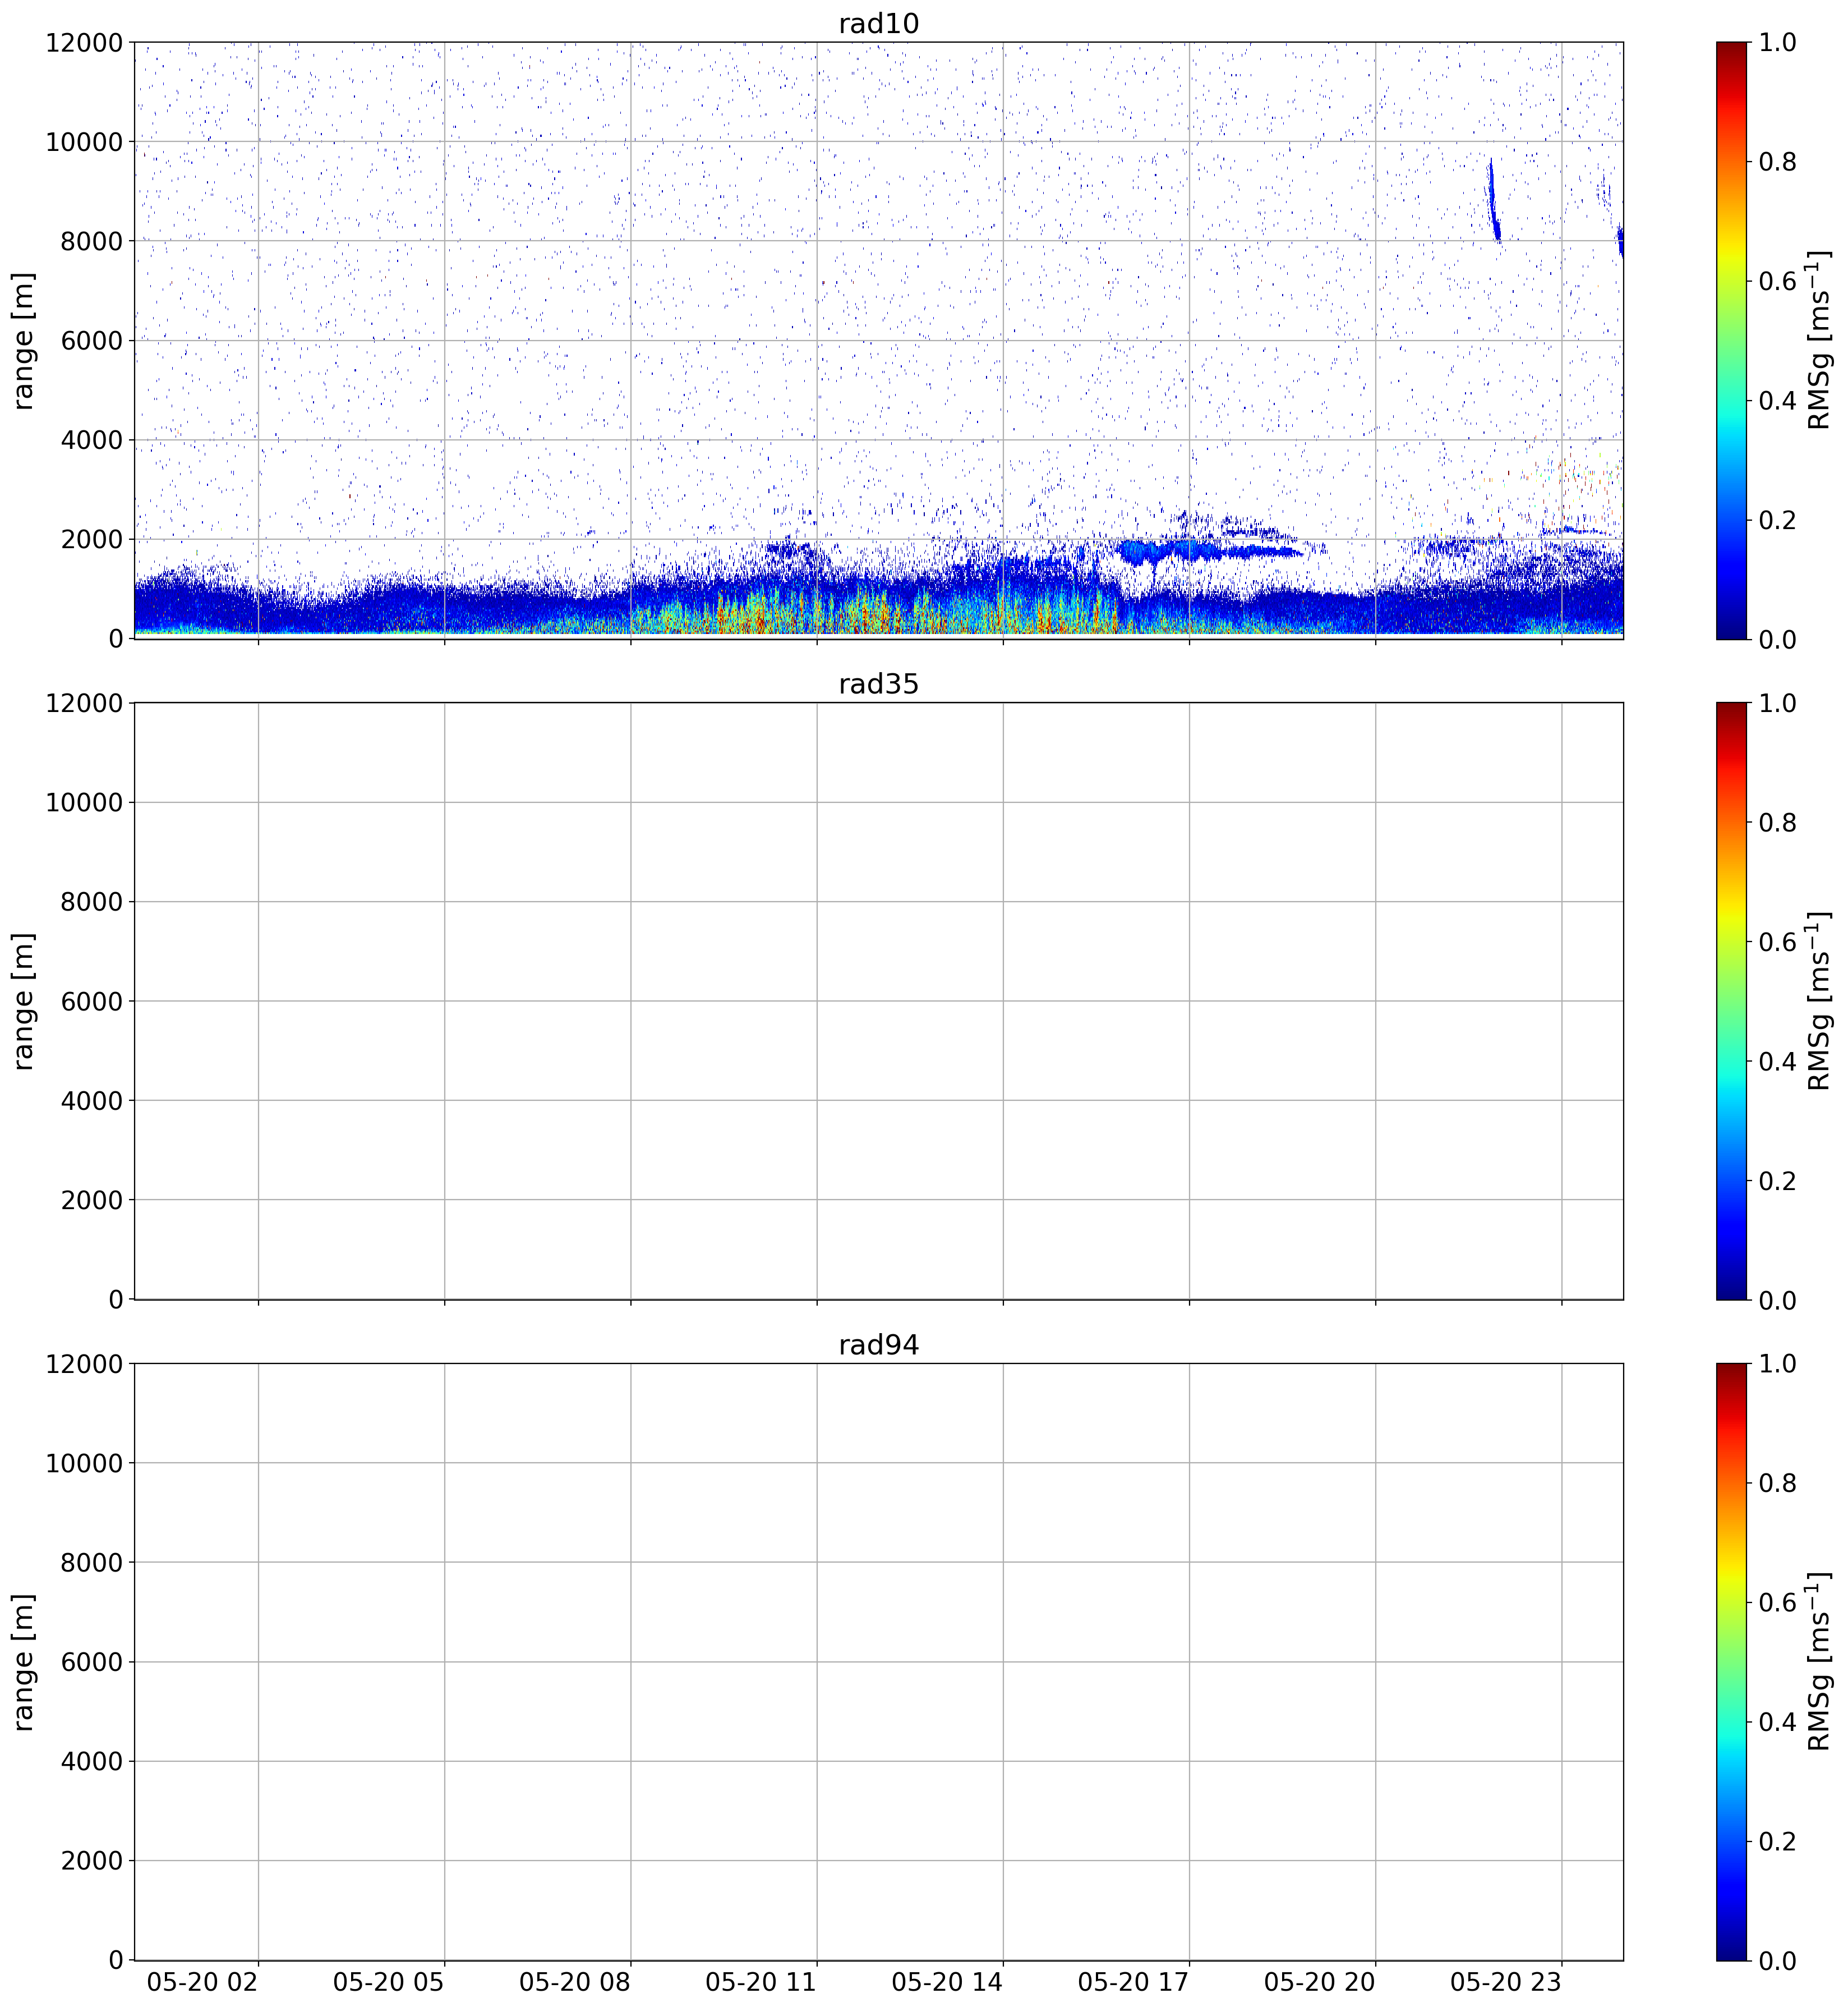
Task: Click the 1.0 tick on rad35 colorbar
Action: (1777, 704)
